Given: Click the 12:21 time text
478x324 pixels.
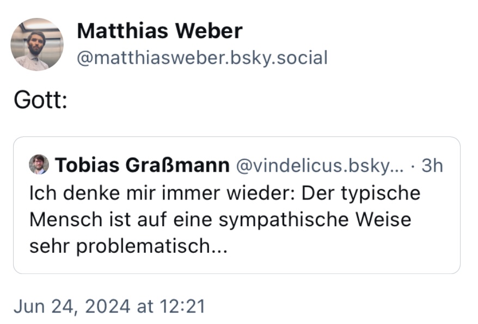Looking at the screenshot, I should 182,306.
